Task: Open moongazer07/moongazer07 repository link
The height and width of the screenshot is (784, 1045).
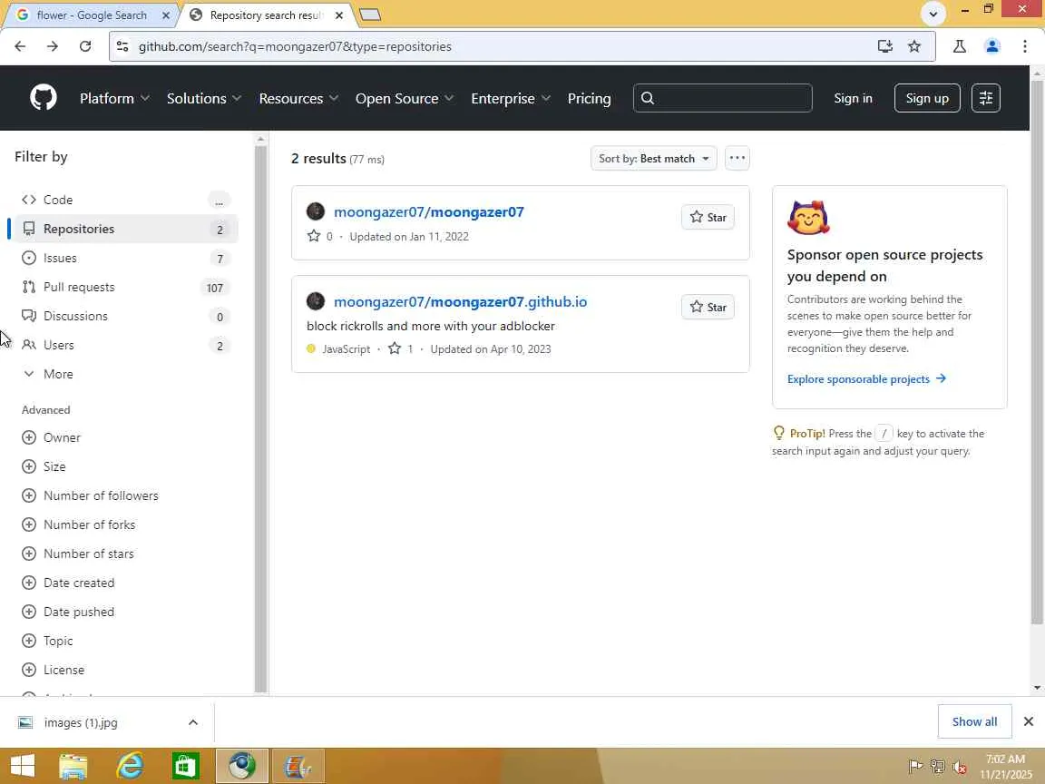Action: tap(428, 212)
